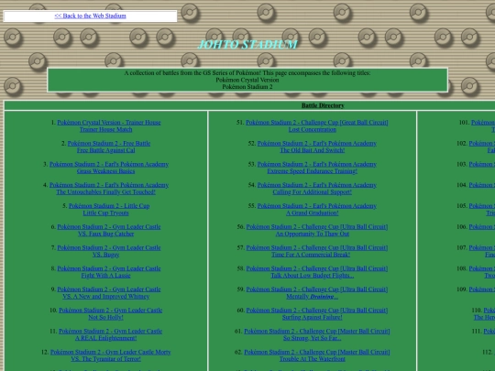Click the 'Pokémon Crystal Version' title line in banner
Viewport: 495px width, 371px height.
247,80
